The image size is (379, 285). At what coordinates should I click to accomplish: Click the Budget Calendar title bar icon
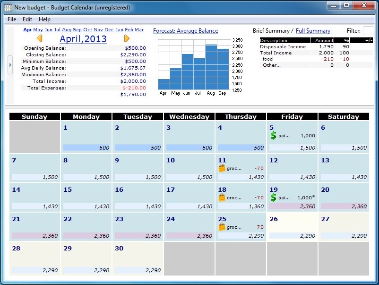pyautogui.click(x=7, y=6)
